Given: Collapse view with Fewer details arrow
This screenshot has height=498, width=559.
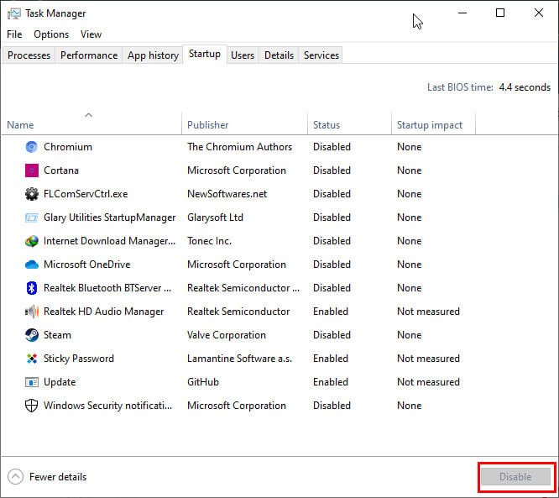Looking at the screenshot, I should [x=15, y=477].
